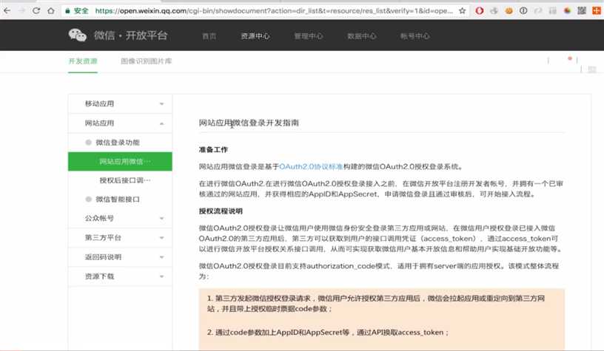Click the orange square extension icon
The height and width of the screenshot is (351, 604).
click(x=597, y=11)
